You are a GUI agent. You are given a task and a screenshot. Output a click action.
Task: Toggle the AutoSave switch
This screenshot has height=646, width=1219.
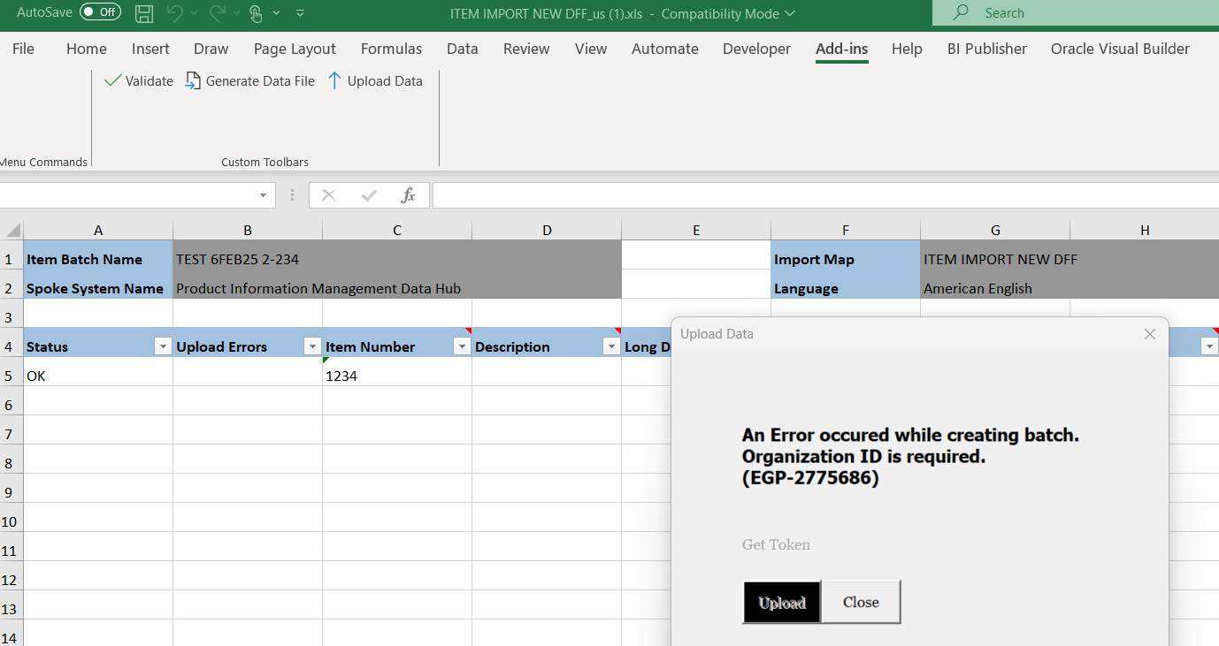coord(100,12)
